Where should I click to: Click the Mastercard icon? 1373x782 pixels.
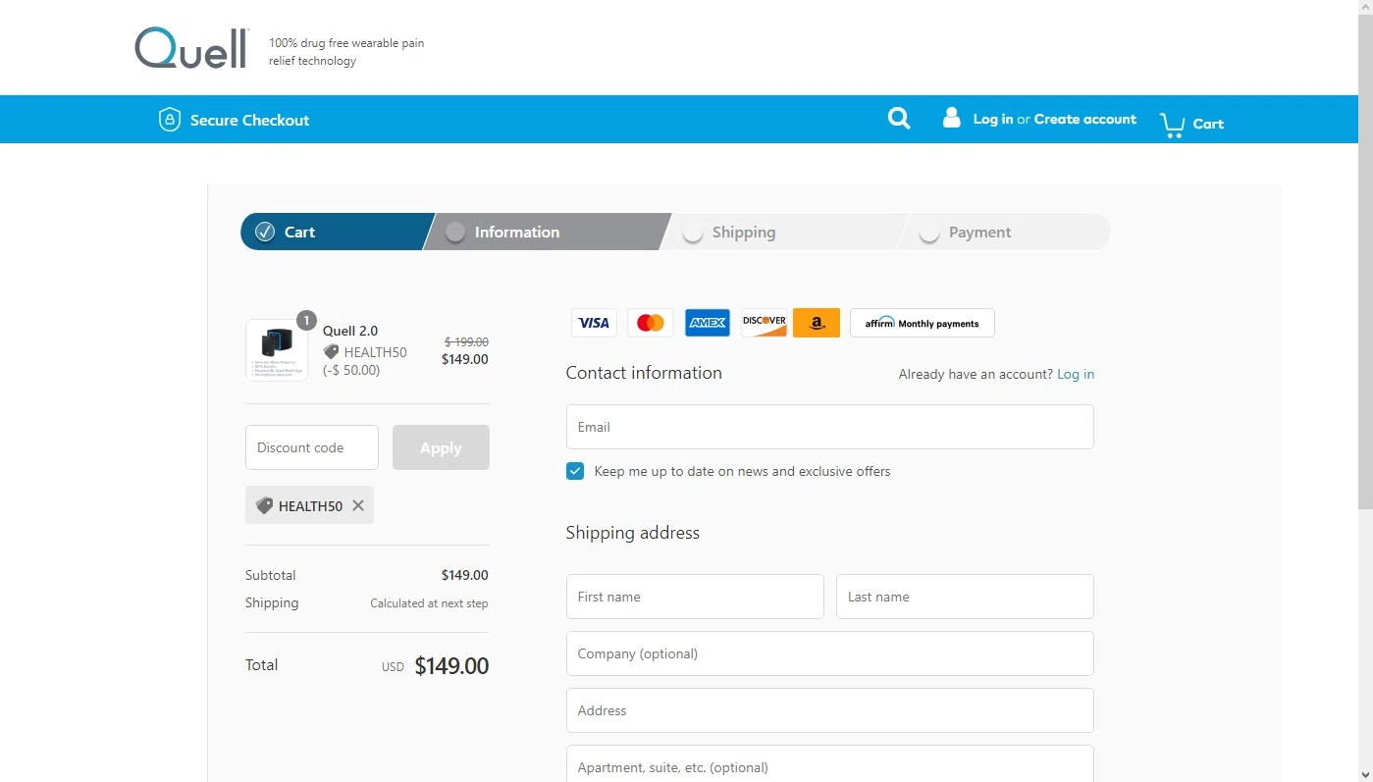point(650,323)
